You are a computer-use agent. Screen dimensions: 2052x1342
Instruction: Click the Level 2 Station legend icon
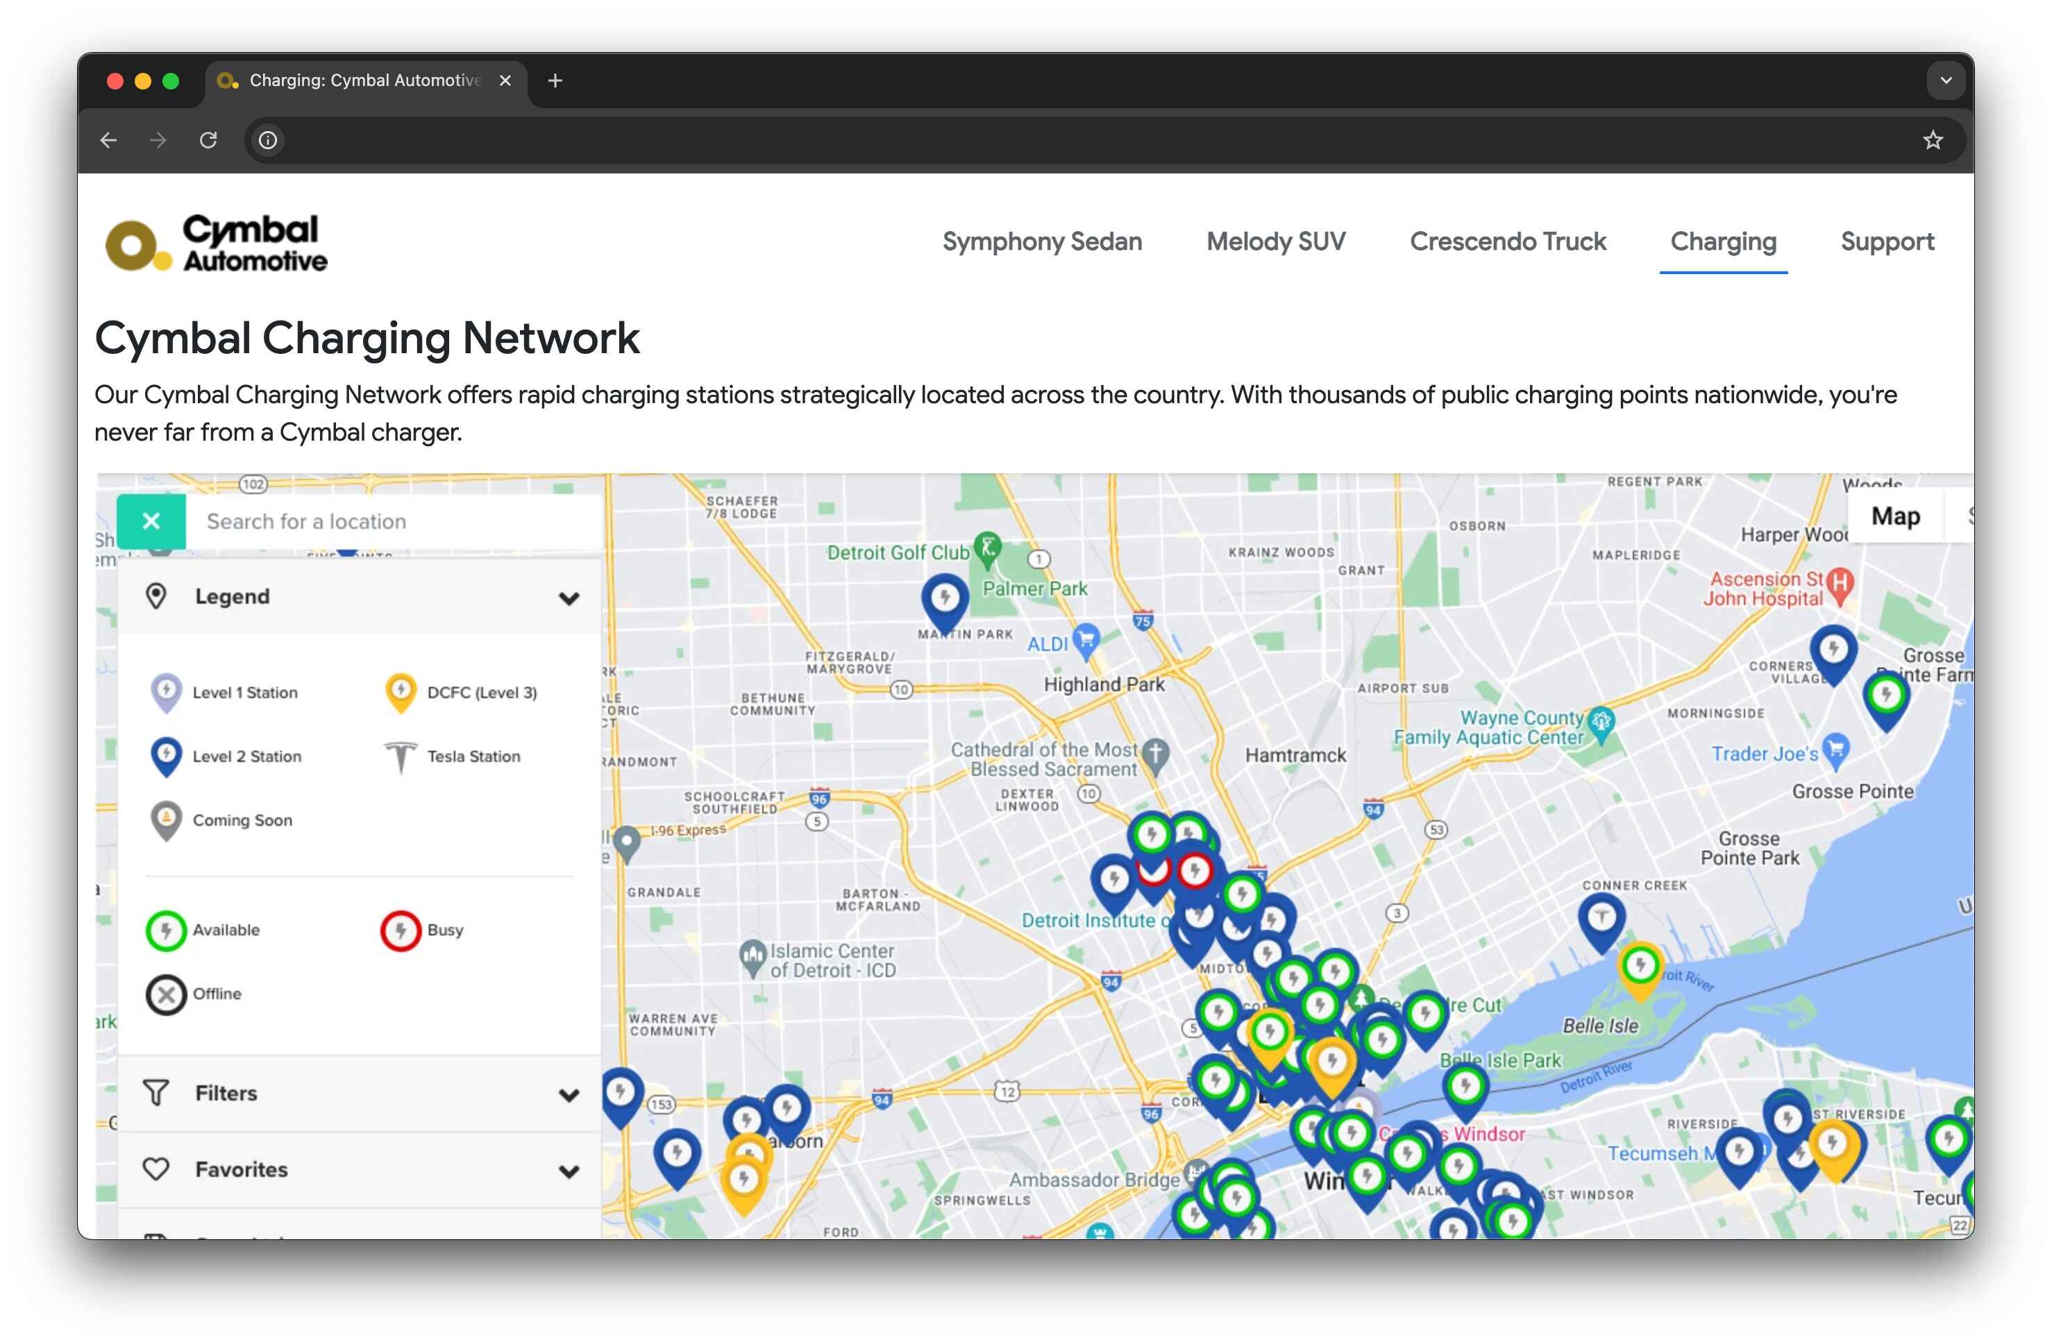point(165,758)
